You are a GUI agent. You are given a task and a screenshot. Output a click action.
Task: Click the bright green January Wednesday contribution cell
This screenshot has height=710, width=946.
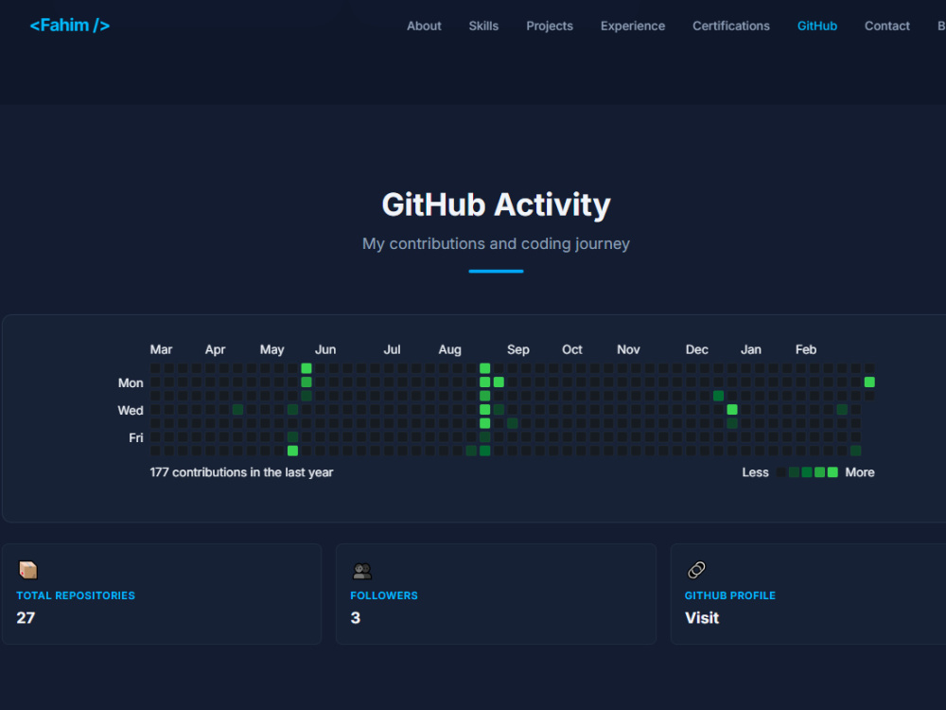(x=732, y=409)
